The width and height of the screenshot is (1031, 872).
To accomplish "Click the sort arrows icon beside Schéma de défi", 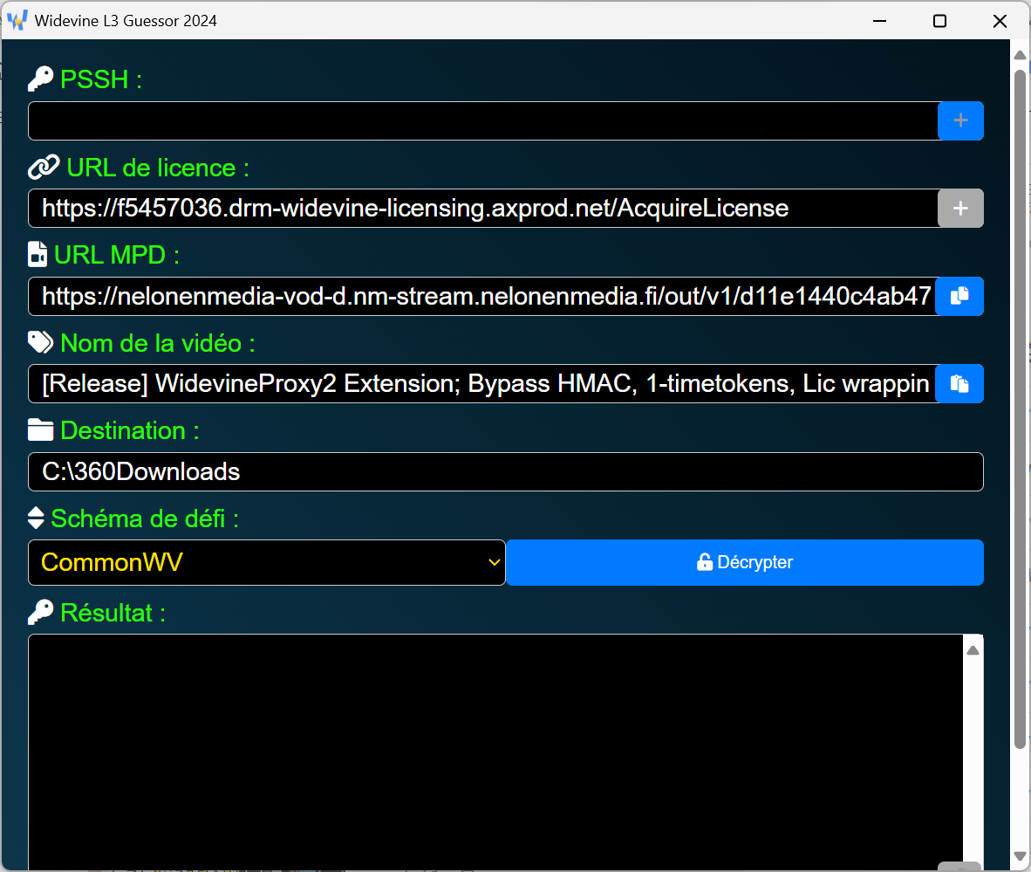I will 36,518.
